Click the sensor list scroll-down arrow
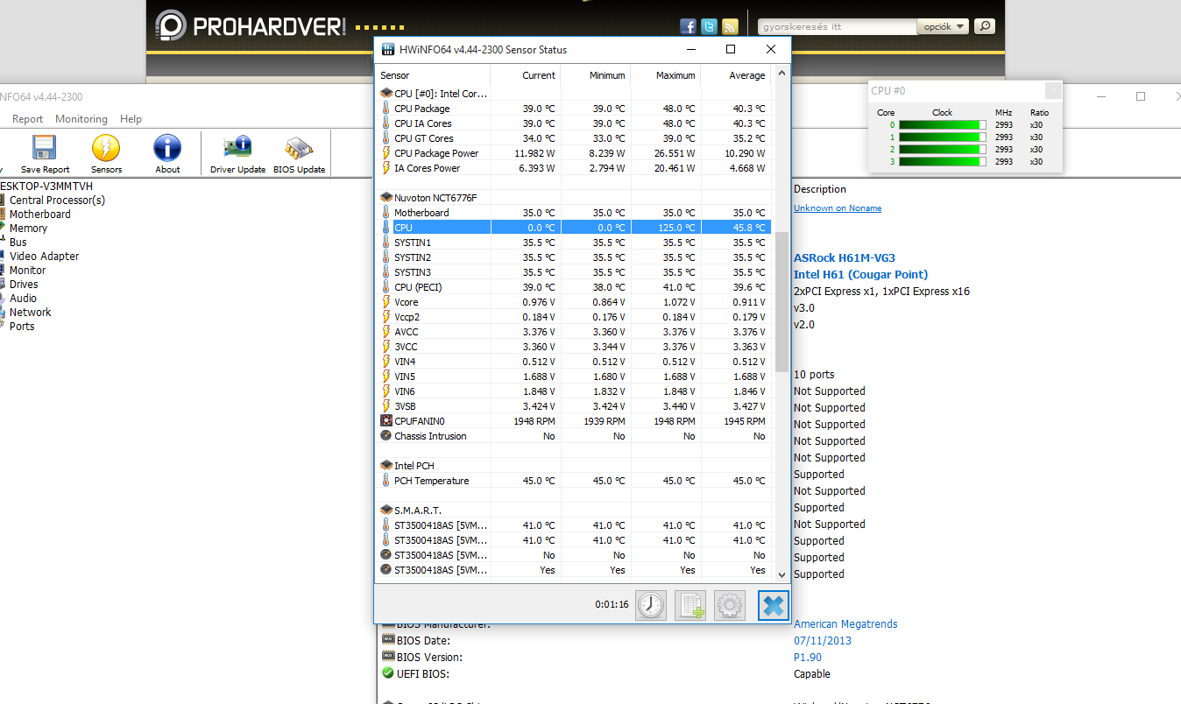This screenshot has width=1181, height=704. 782,574
